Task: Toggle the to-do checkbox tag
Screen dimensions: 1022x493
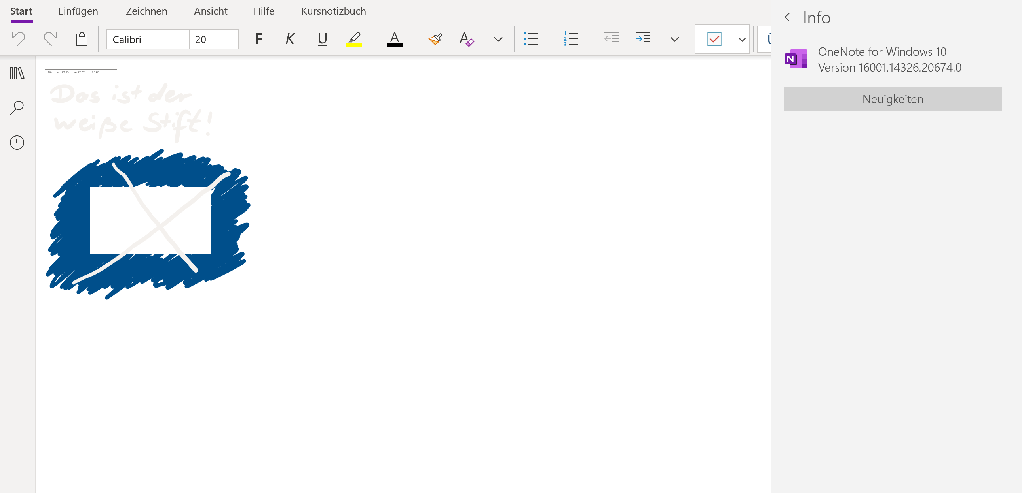Action: coord(714,39)
